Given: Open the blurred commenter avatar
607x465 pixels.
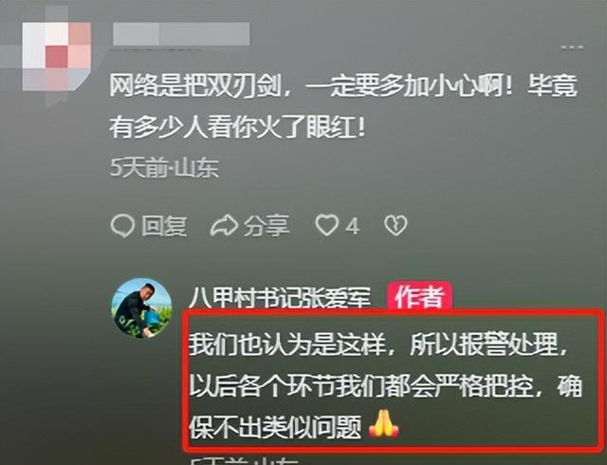Looking at the screenshot, I should (x=57, y=57).
